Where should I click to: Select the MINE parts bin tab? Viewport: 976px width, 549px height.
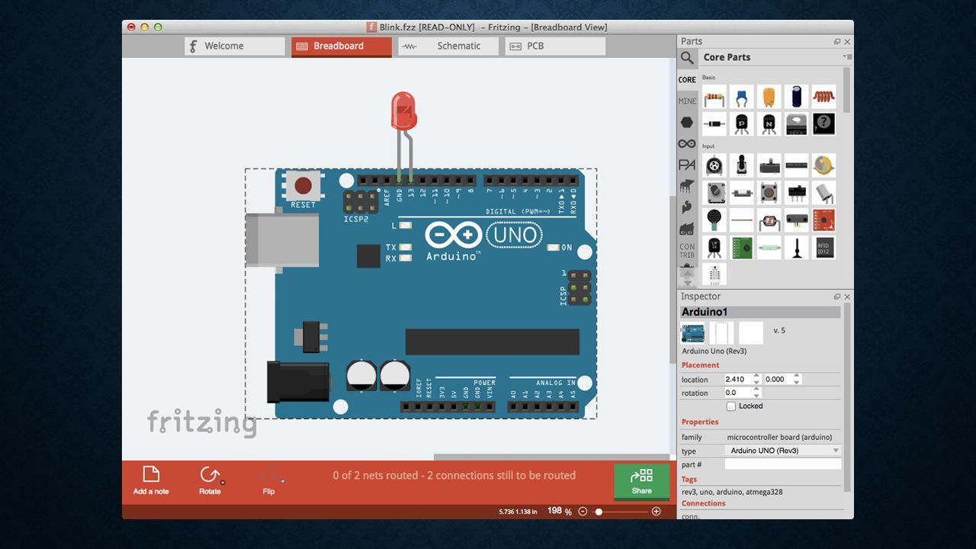687,101
